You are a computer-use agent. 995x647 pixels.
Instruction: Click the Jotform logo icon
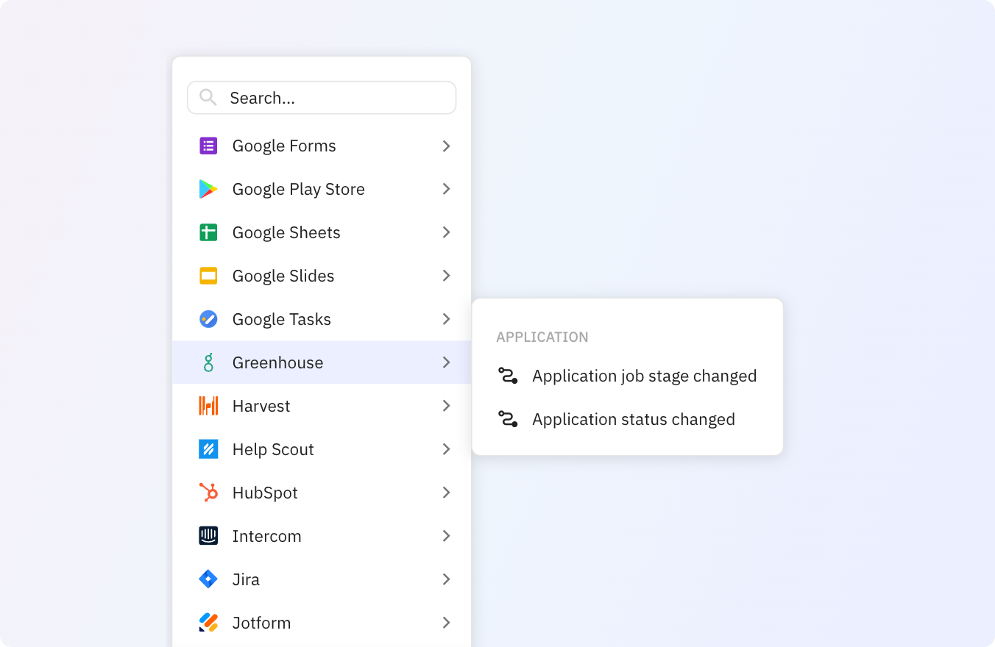coord(208,623)
